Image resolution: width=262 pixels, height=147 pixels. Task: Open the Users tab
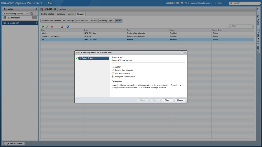(119, 20)
